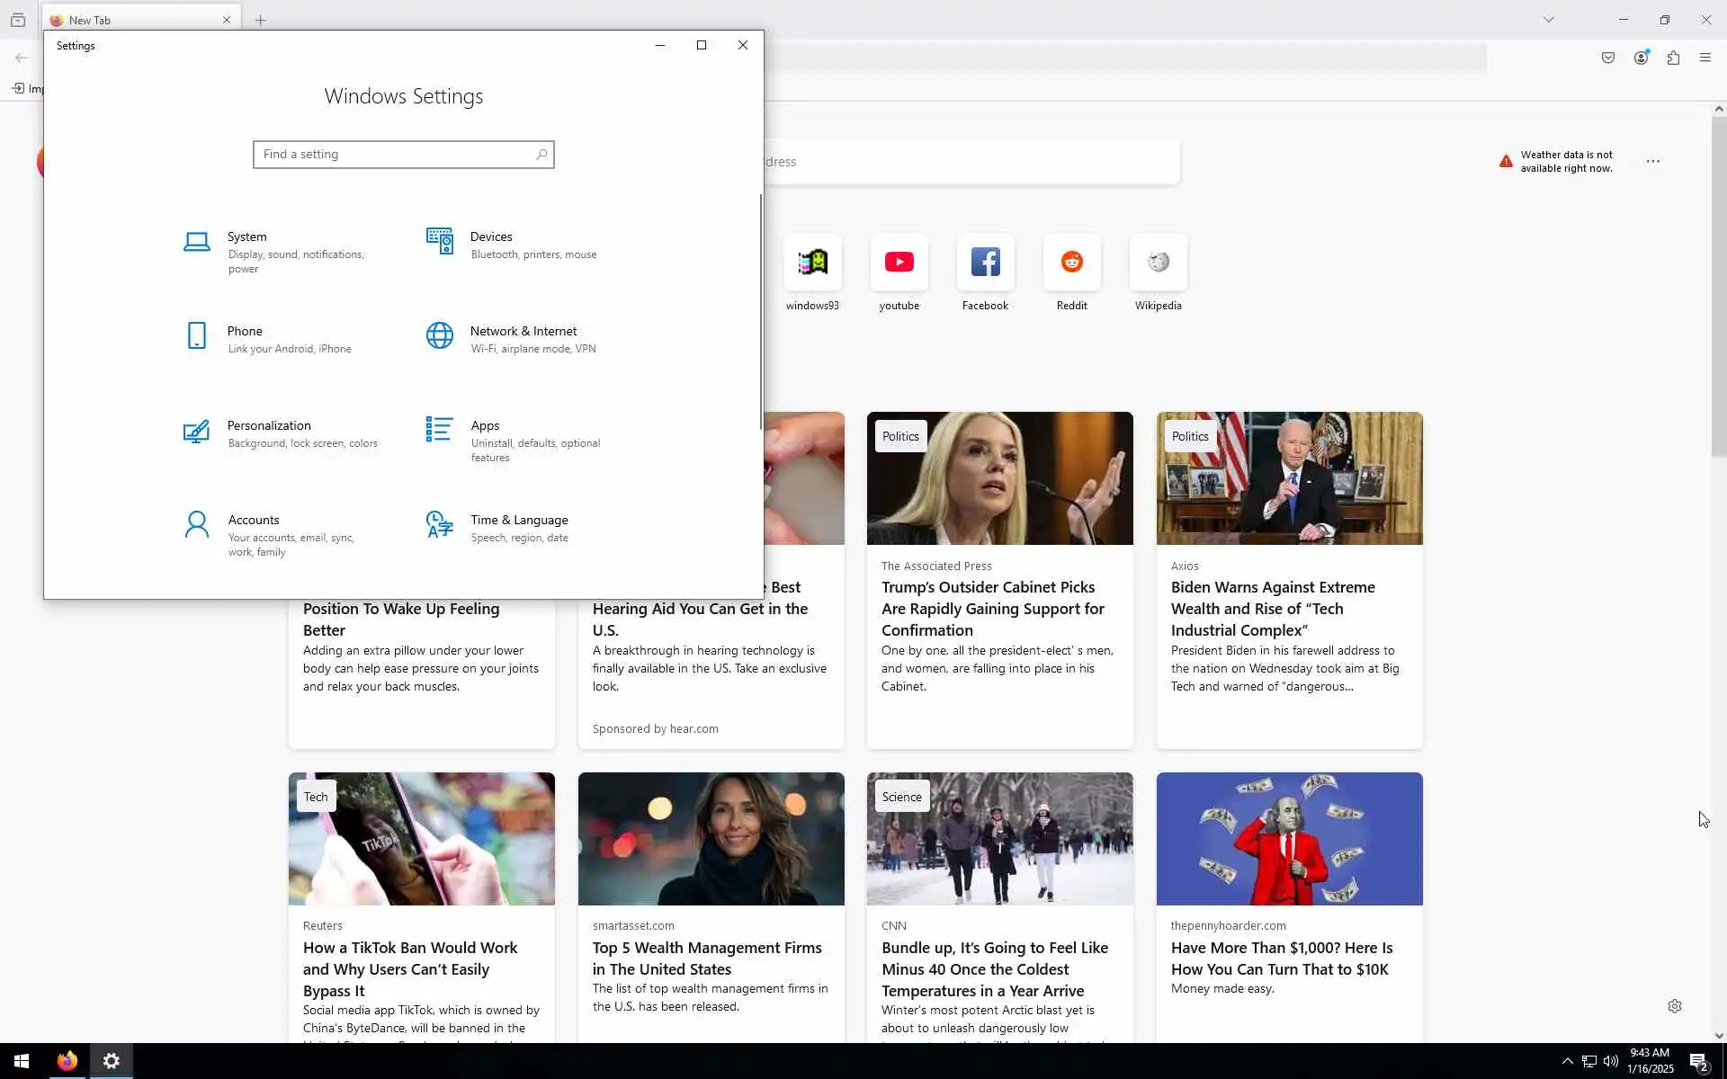The height and width of the screenshot is (1079, 1727).
Task: Open the Firefox hamburger application menu
Action: pyautogui.click(x=1705, y=58)
